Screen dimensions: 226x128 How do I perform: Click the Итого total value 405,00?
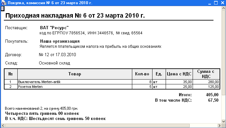coord(212,95)
